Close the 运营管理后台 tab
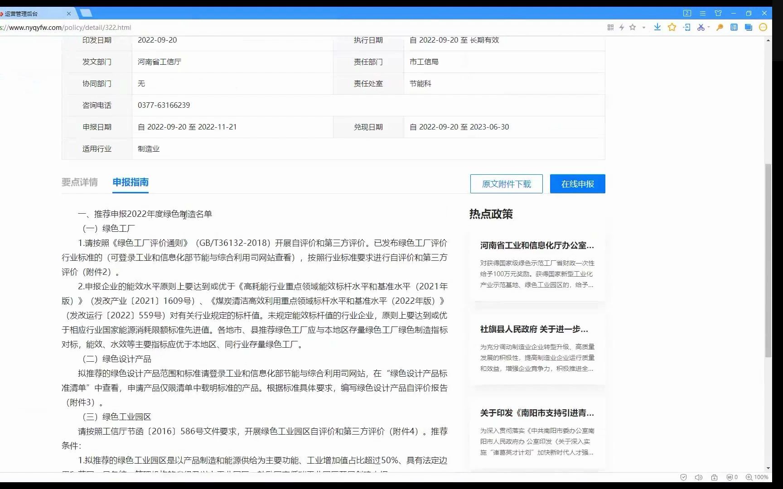Image resolution: width=783 pixels, height=489 pixels. [69, 14]
